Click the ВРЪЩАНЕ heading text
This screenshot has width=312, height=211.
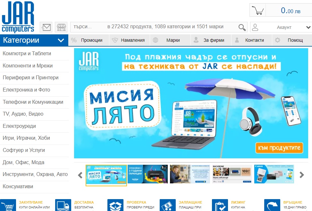[x=293, y=202]
